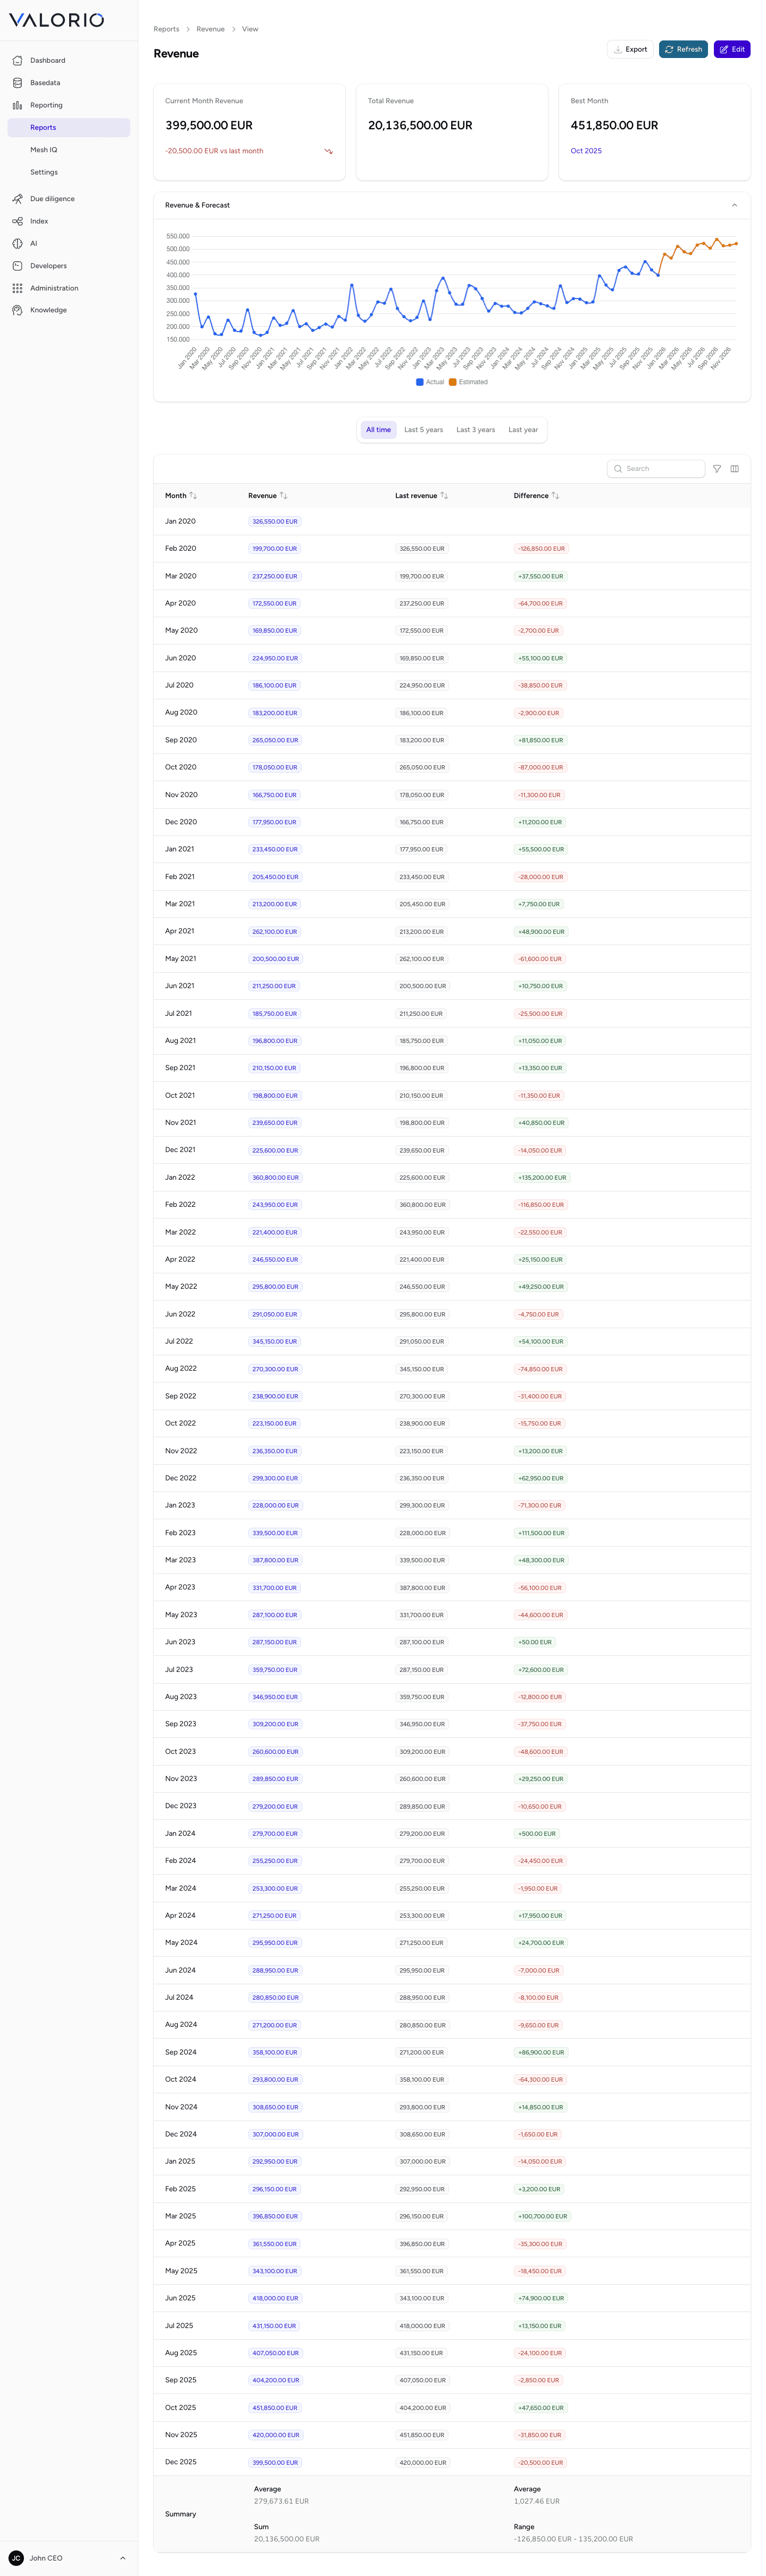Click the table filter funnel icon

(x=717, y=469)
